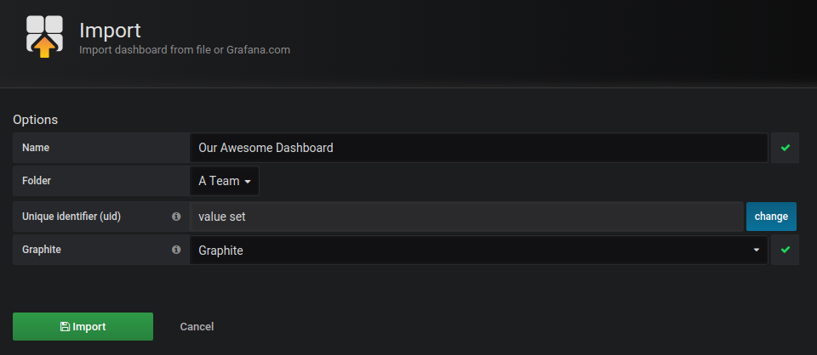The height and width of the screenshot is (355, 817).
Task: Click the Import page title text
Action: point(110,30)
